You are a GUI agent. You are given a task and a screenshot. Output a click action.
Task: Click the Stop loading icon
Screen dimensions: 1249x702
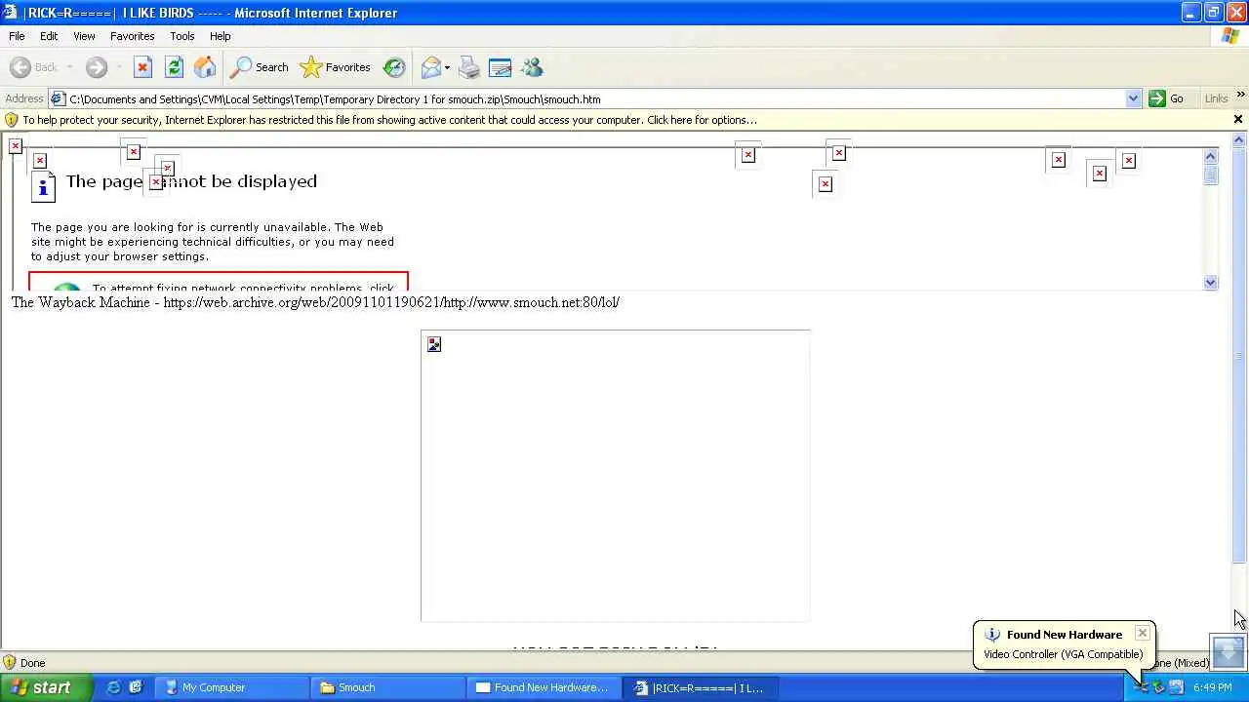click(142, 67)
